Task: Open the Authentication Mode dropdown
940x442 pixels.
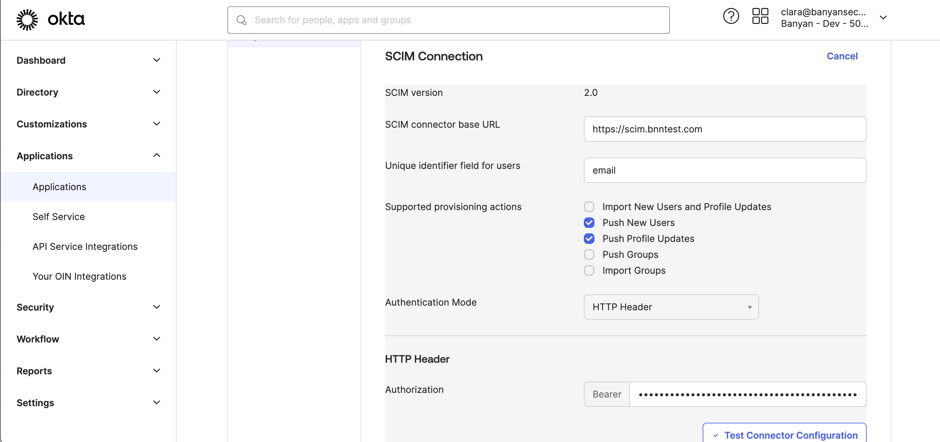Action: [x=671, y=307]
